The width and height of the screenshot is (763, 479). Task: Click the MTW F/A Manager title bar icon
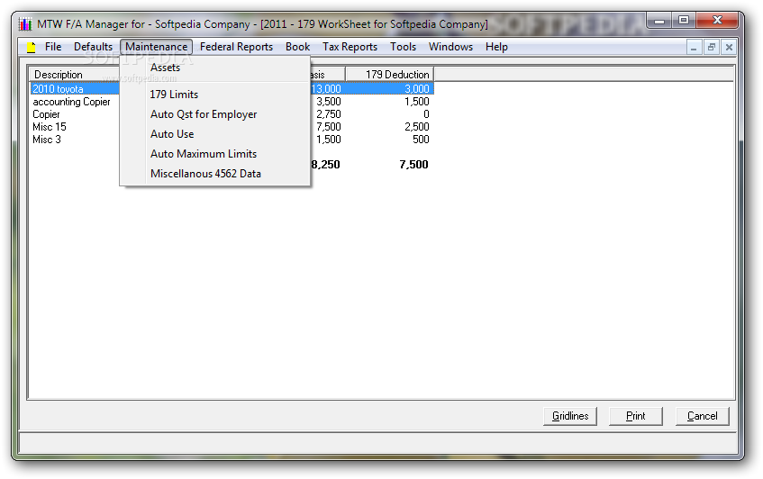25,23
